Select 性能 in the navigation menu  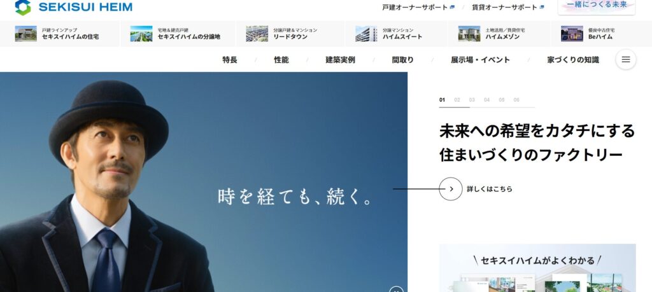tap(281, 60)
